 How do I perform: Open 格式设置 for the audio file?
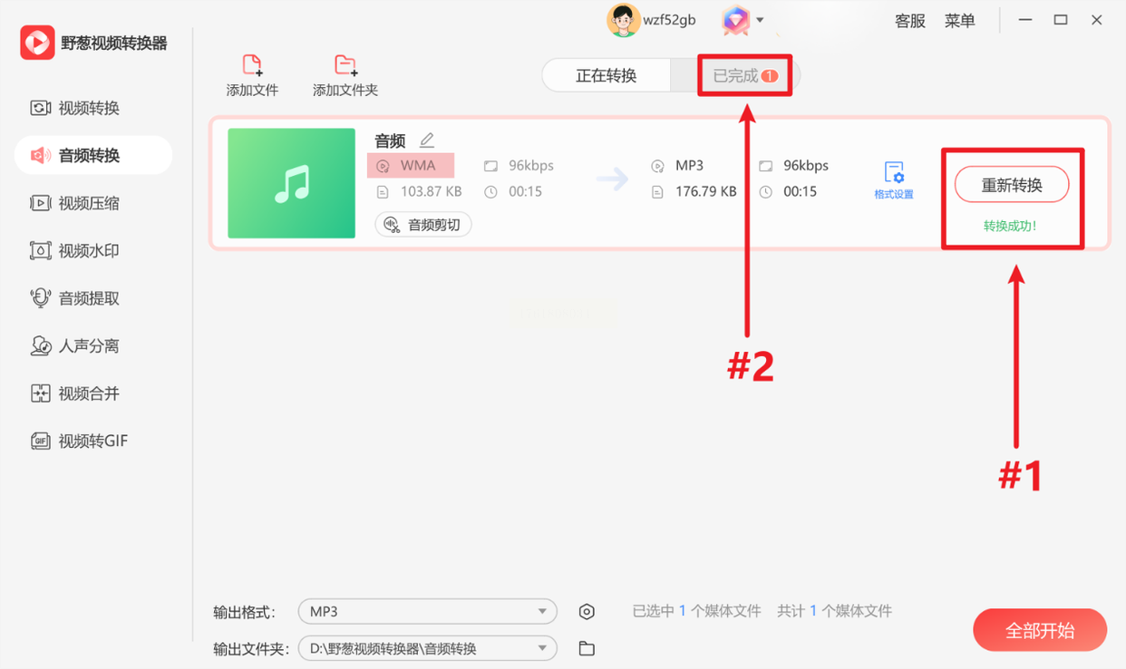894,180
